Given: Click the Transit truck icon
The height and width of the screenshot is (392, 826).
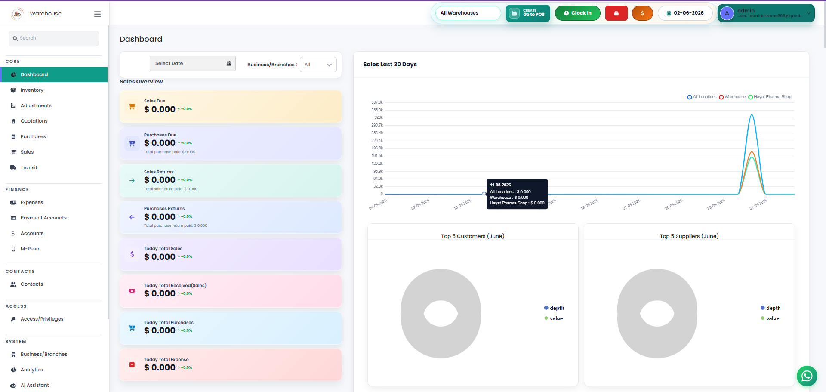Looking at the screenshot, I should [13, 168].
